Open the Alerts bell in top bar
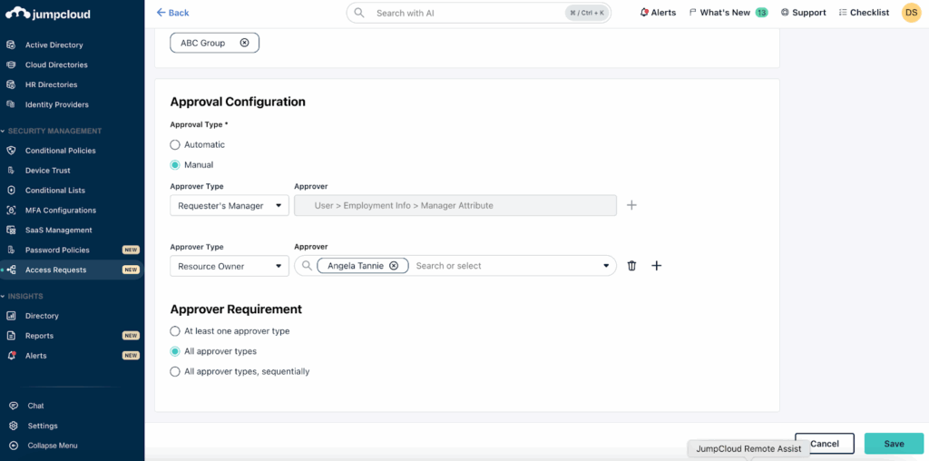The image size is (929, 461). click(644, 13)
